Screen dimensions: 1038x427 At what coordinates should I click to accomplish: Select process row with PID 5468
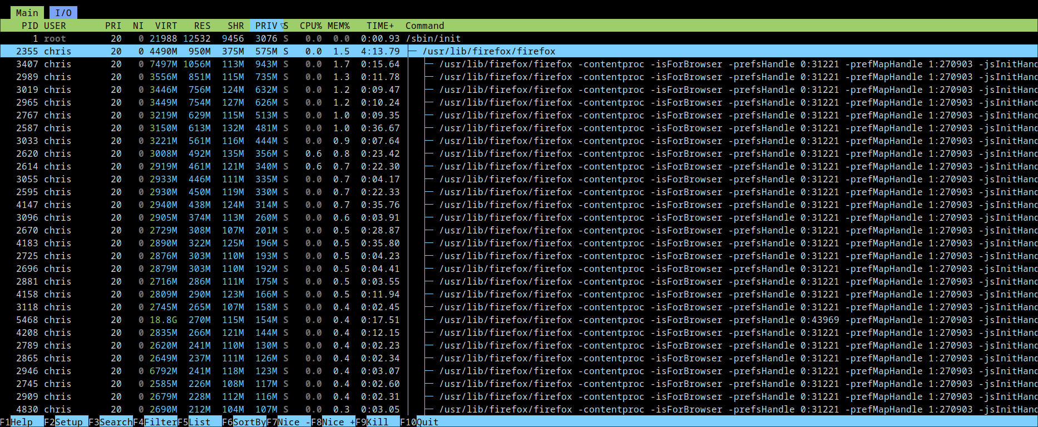pyautogui.click(x=518, y=320)
